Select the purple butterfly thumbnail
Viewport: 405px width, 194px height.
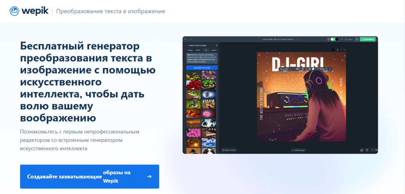(209, 75)
